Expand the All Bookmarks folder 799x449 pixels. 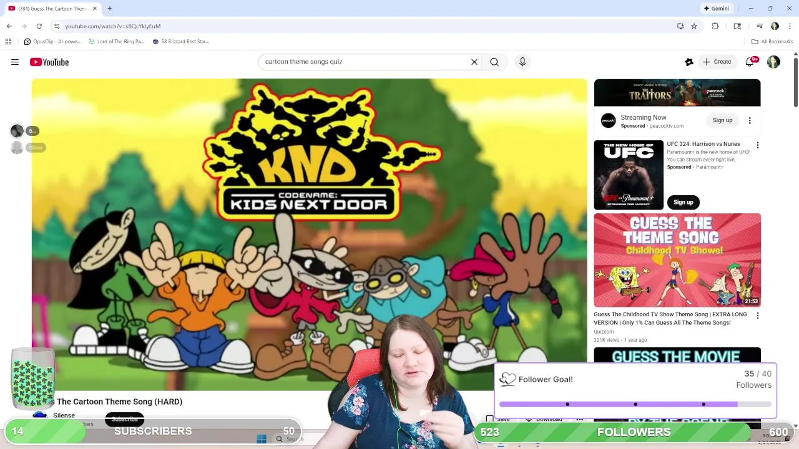[772, 41]
